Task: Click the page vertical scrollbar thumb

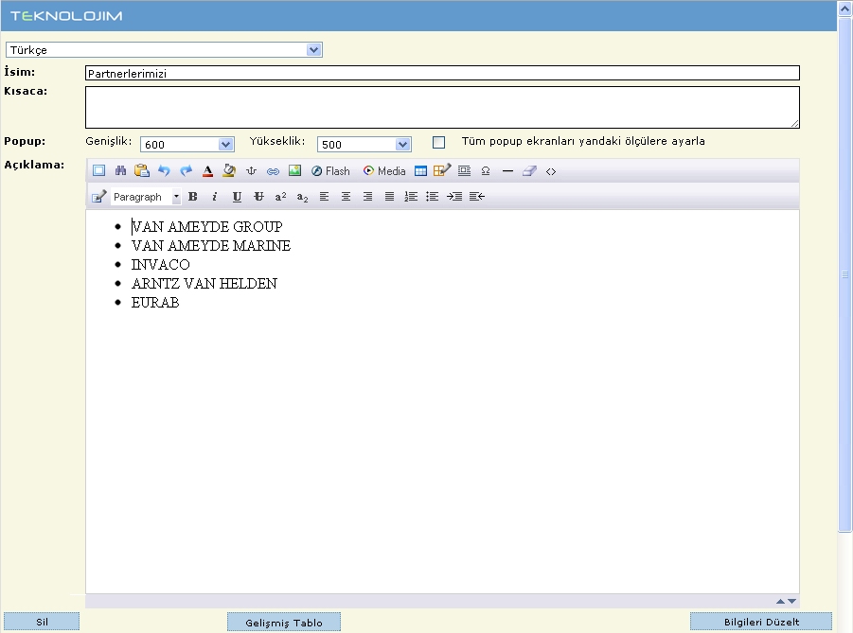Action: pos(844,274)
